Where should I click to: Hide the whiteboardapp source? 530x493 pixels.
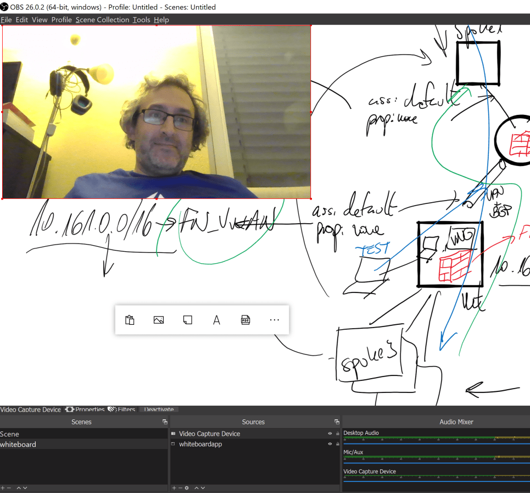(x=328, y=444)
